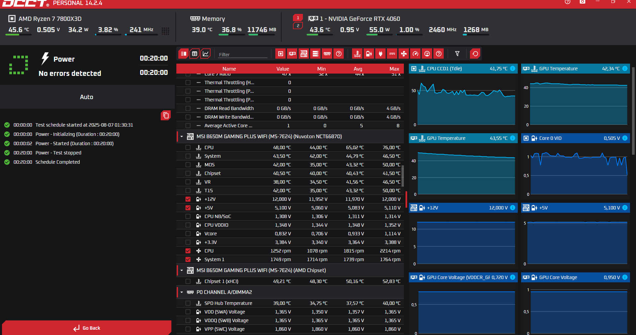Viewport: 636px width, 335px height.
Task: Collapse the P0 CHANNEL A/DIMMA2 group
Action: click(182, 292)
